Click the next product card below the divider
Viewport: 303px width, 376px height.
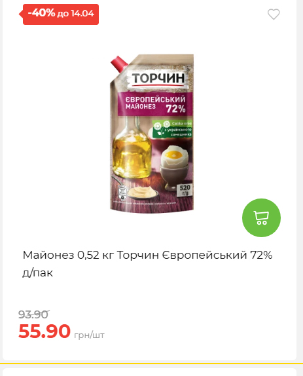[x=149, y=372]
